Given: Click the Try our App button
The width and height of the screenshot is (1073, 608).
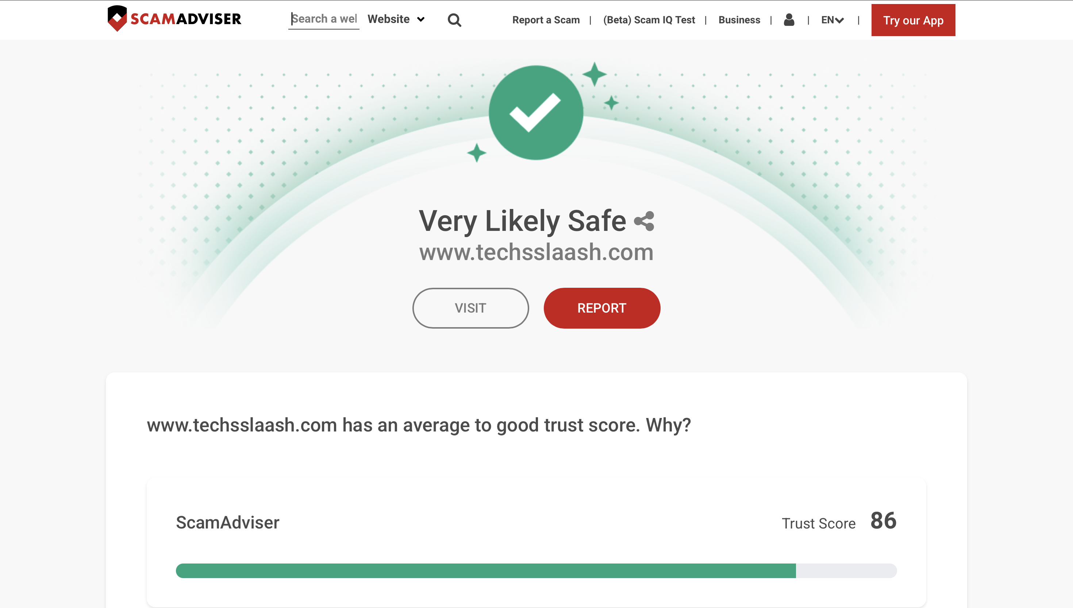Looking at the screenshot, I should click(913, 20).
